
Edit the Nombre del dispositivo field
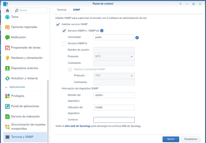click(114, 95)
